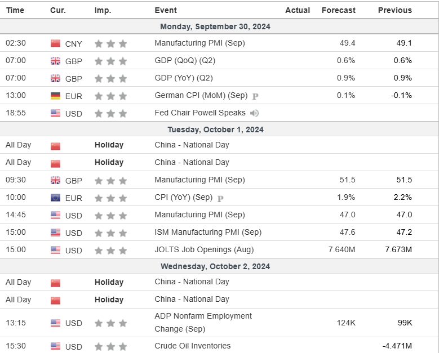Click the speaker icon beside Fed Chair Powell Speaks
Image resolution: width=439 pixels, height=353 pixels.
coord(255,113)
